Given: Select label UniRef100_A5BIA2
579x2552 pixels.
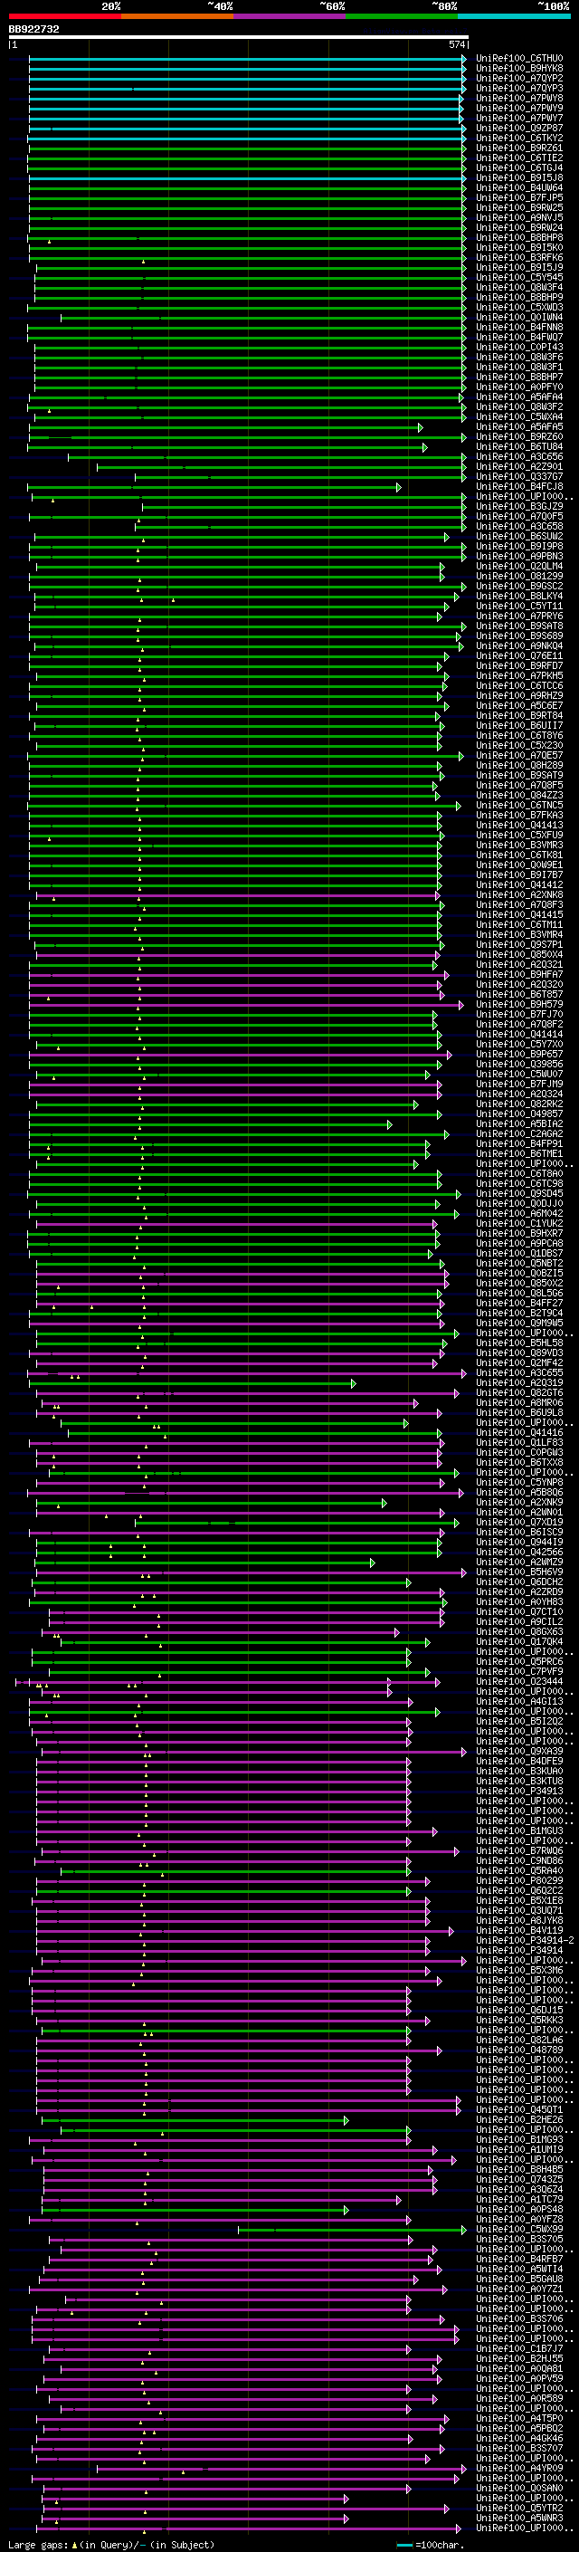Looking at the screenshot, I should pyautogui.click(x=519, y=1124).
